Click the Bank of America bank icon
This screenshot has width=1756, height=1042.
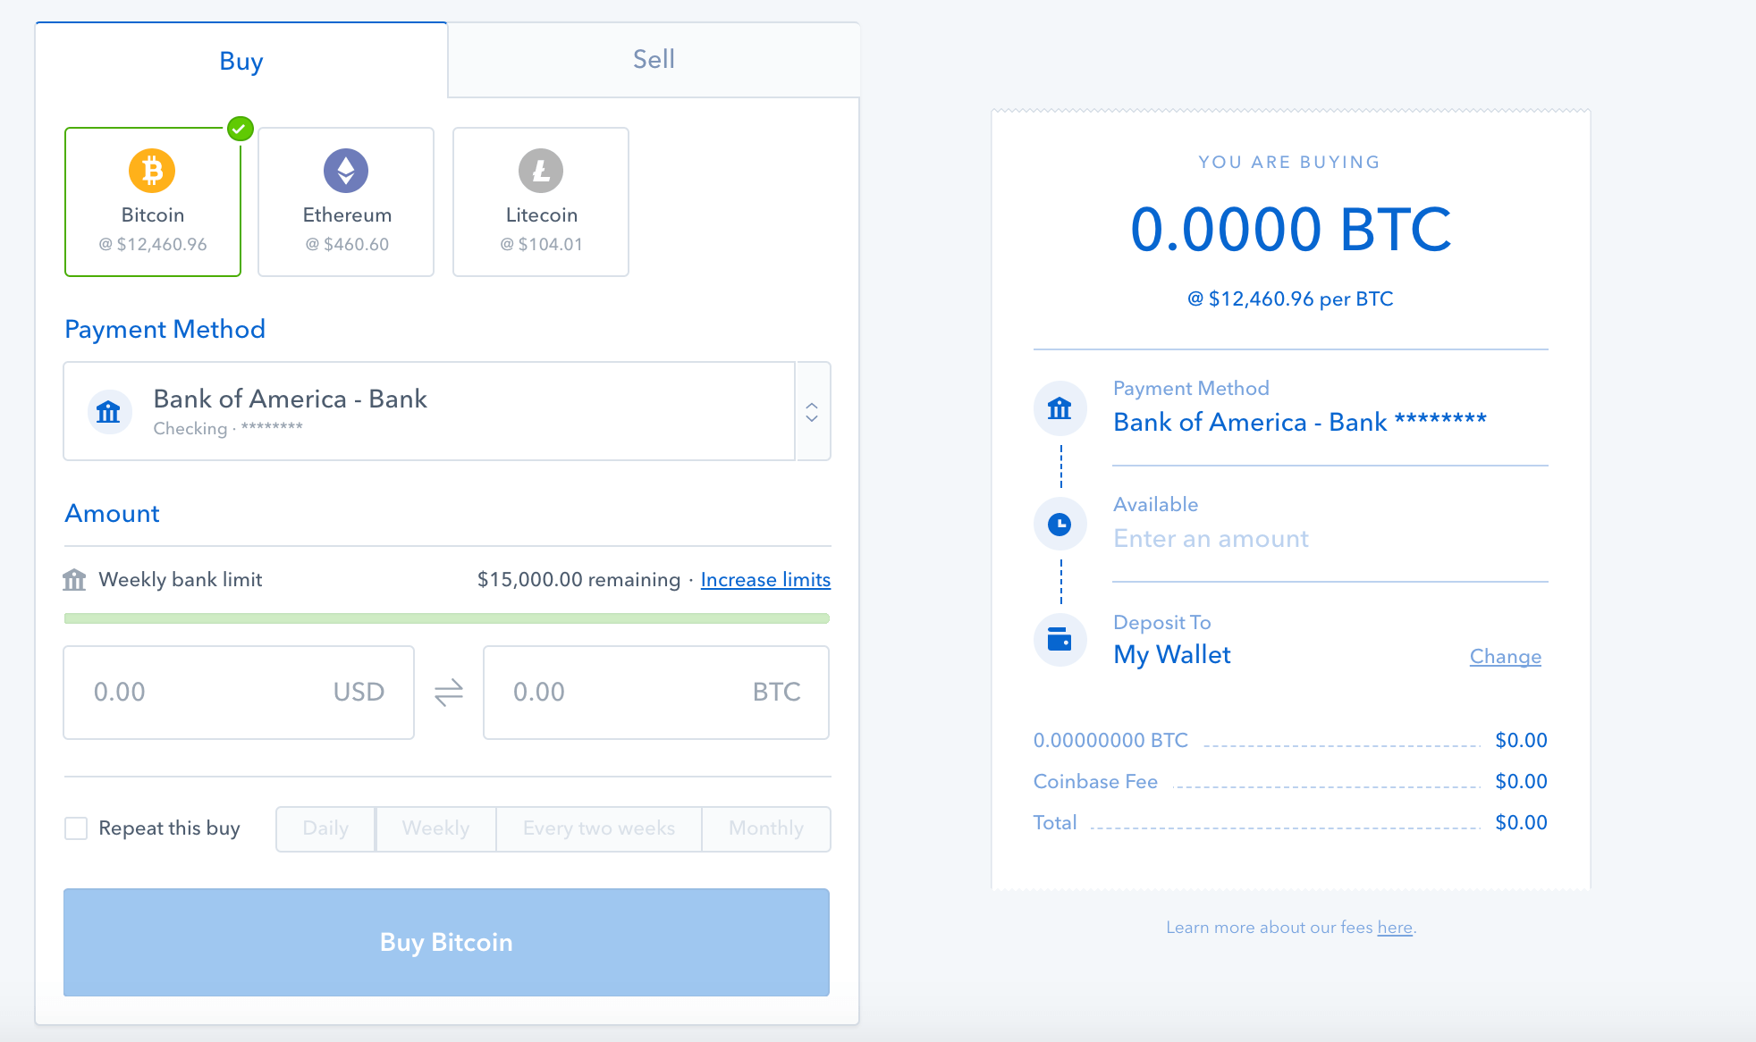[x=109, y=408]
